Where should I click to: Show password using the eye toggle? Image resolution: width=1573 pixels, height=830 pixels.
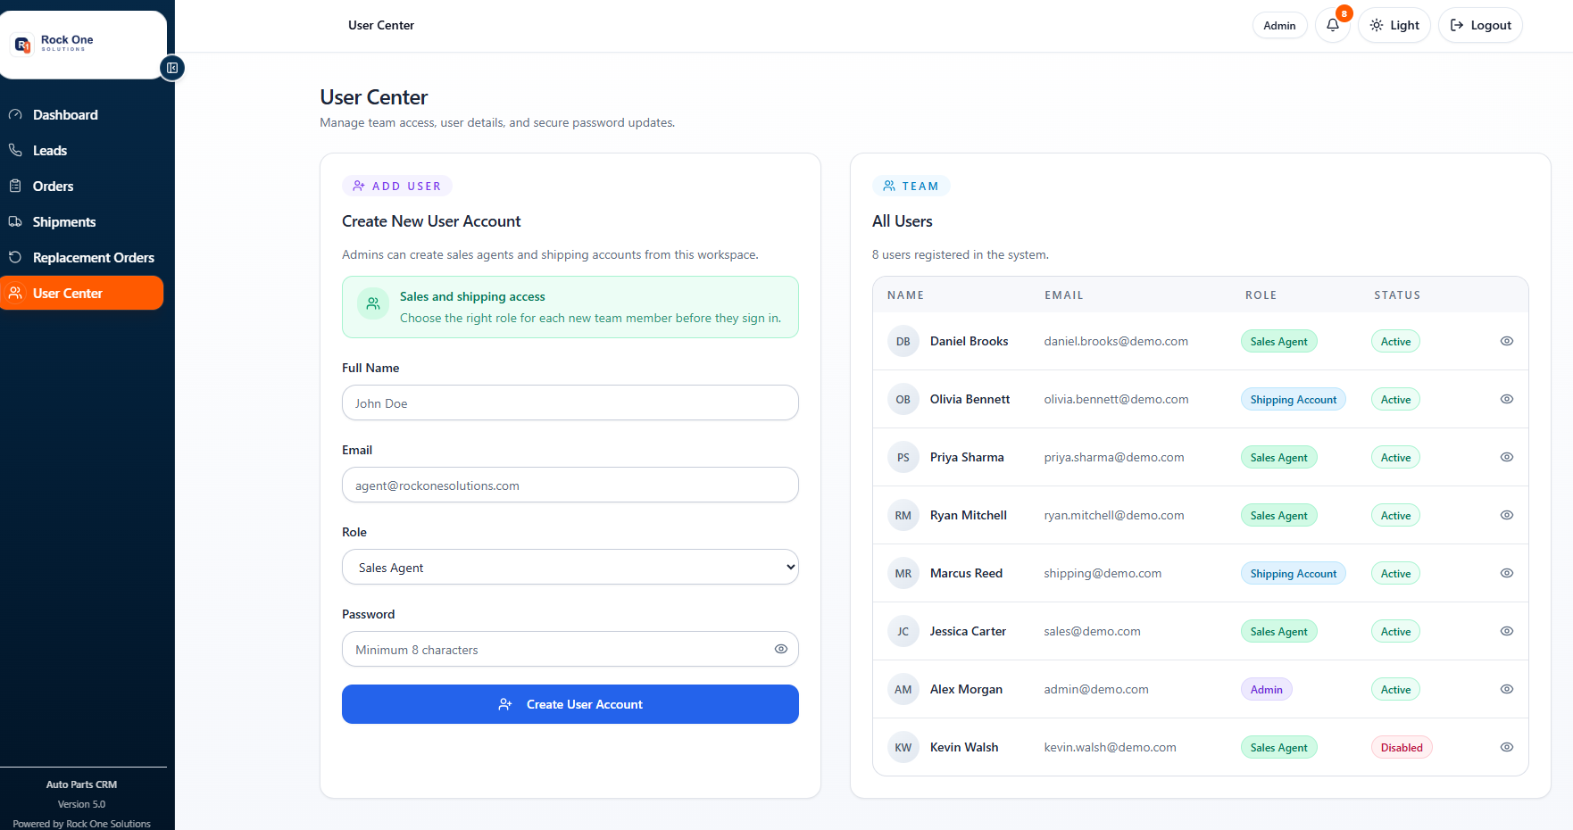tap(781, 649)
